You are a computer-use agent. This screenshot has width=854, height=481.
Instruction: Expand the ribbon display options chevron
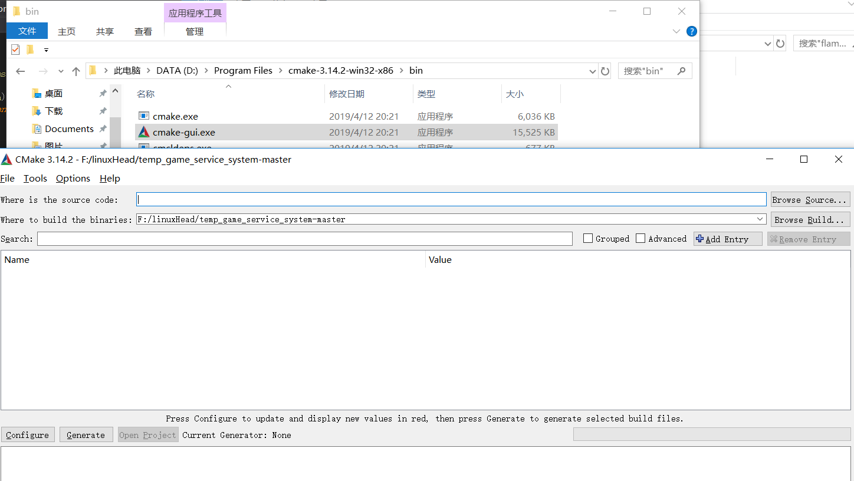(676, 31)
